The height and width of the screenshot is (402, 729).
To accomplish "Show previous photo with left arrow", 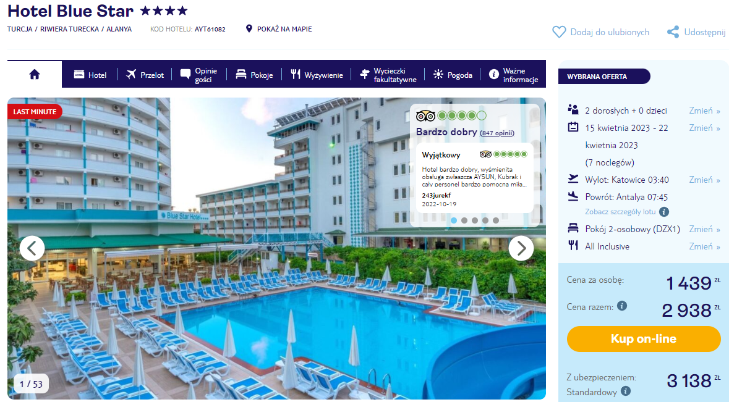I will (x=32, y=248).
